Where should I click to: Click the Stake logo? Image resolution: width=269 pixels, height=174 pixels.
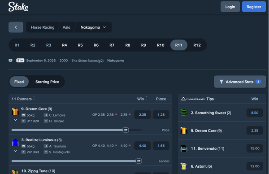click(18, 7)
